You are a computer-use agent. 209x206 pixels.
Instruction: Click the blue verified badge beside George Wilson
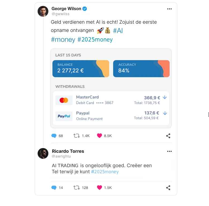pyautogui.click(x=85, y=9)
